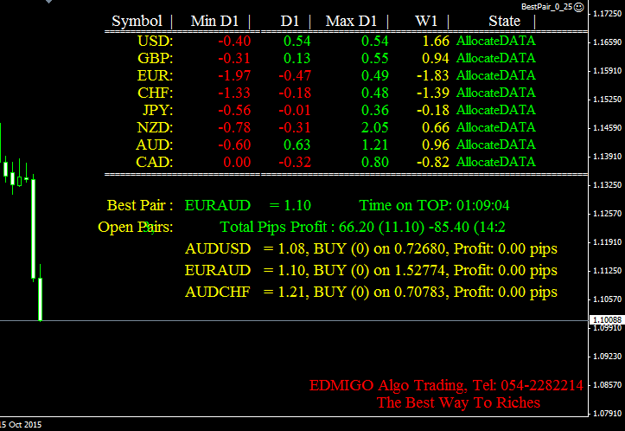Click AllocateDATA state in the CAD row

point(496,162)
